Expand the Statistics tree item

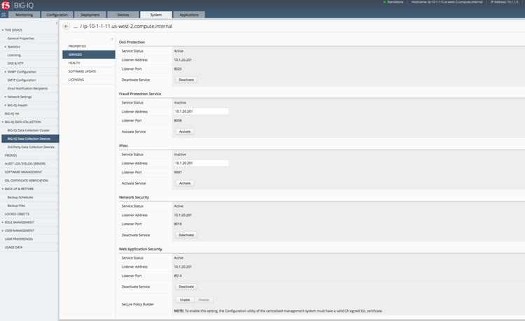tap(6, 47)
